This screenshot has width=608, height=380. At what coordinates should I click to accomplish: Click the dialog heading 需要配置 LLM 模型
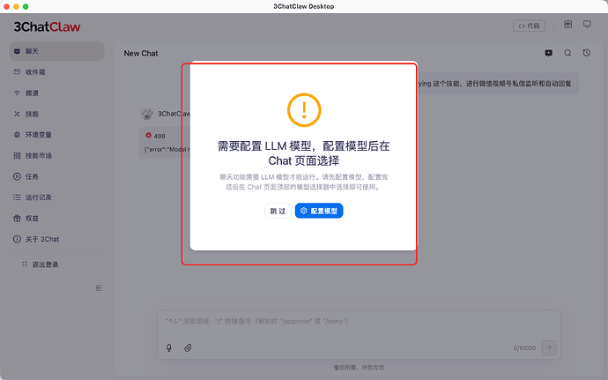(304, 153)
